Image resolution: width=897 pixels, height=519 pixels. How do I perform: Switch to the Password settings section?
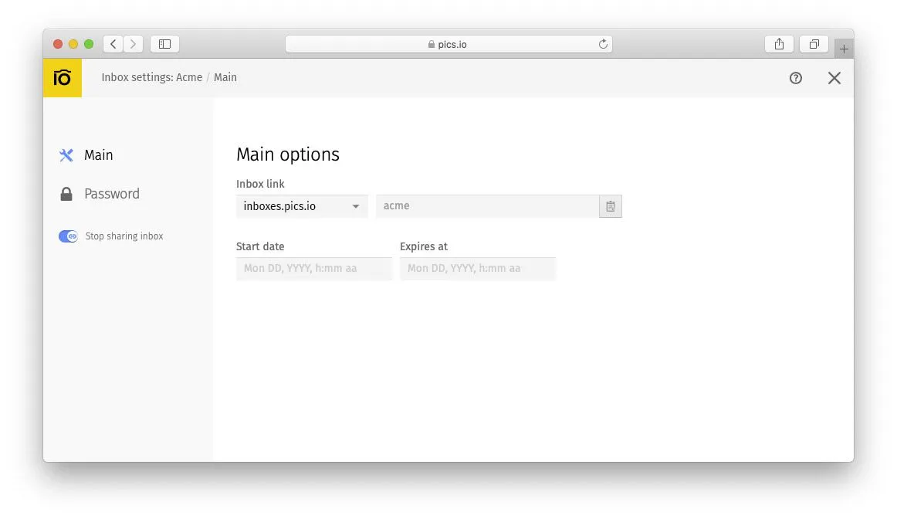[x=111, y=193]
